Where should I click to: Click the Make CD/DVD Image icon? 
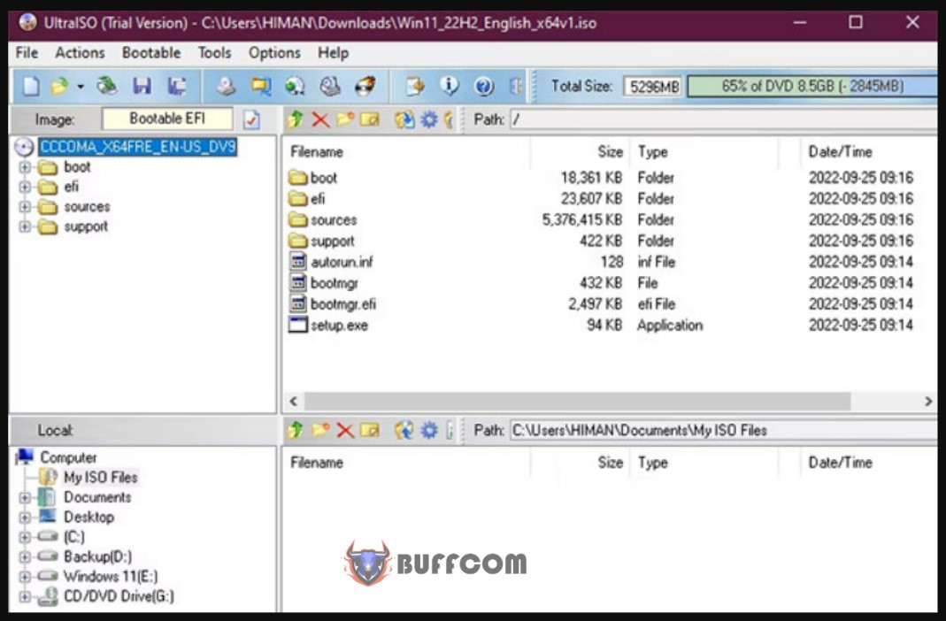[x=227, y=86]
